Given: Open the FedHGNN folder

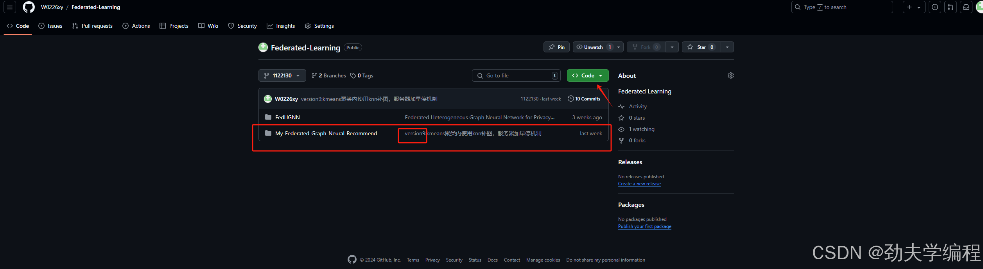Looking at the screenshot, I should (287, 117).
